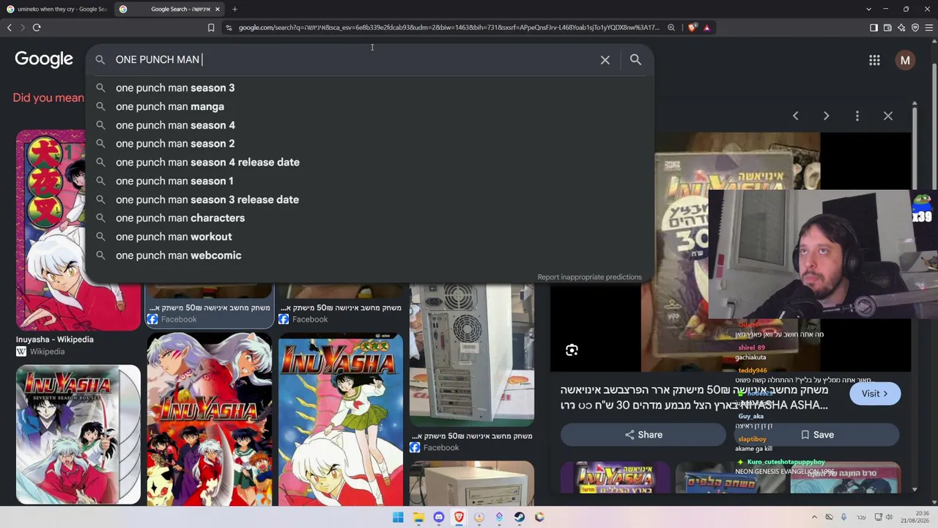Share the previewed image
Screen dimensions: 938x528
click(x=643, y=435)
